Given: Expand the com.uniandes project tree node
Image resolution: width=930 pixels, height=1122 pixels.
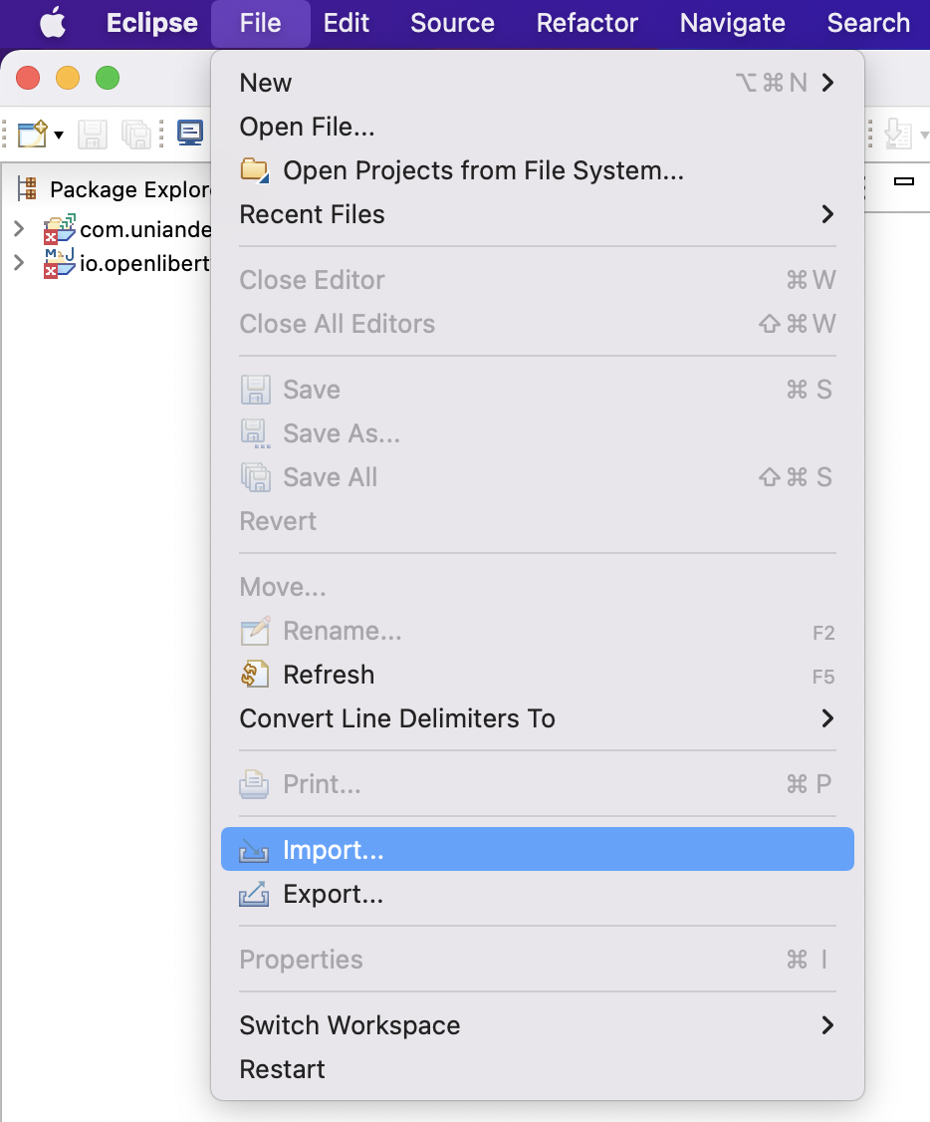Looking at the screenshot, I should [x=19, y=229].
